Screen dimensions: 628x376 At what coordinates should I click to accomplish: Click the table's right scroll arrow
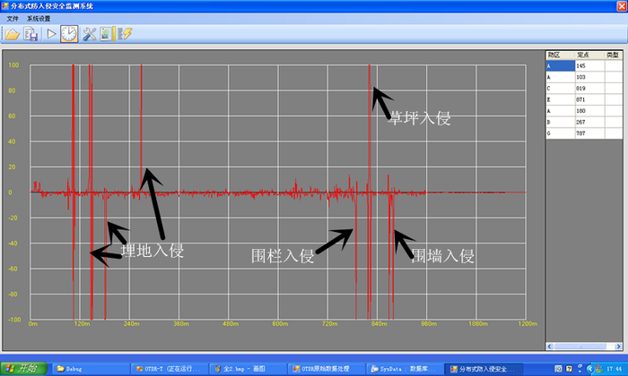[619, 346]
